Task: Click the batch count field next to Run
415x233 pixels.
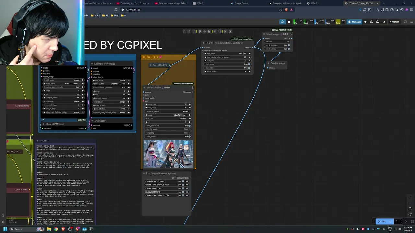Action: pyautogui.click(x=397, y=221)
